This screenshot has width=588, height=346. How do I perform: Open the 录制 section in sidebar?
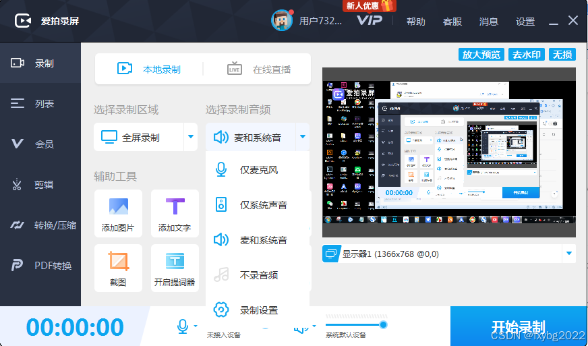point(40,63)
